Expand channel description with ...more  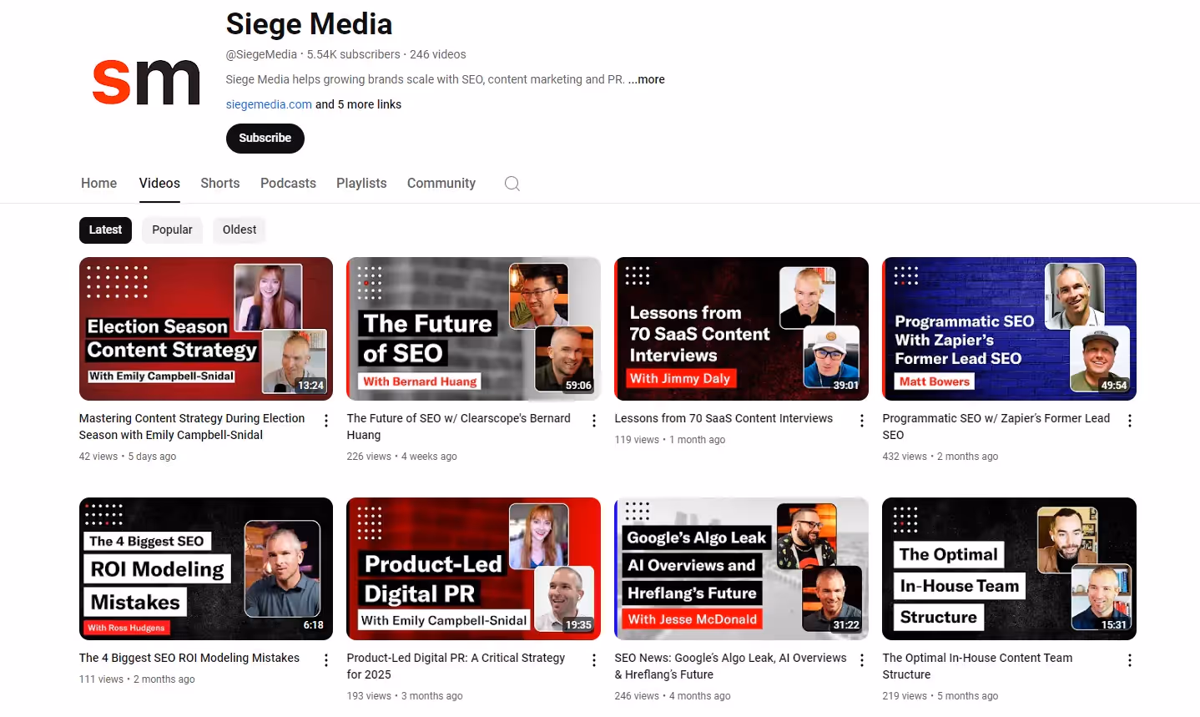[x=647, y=80]
